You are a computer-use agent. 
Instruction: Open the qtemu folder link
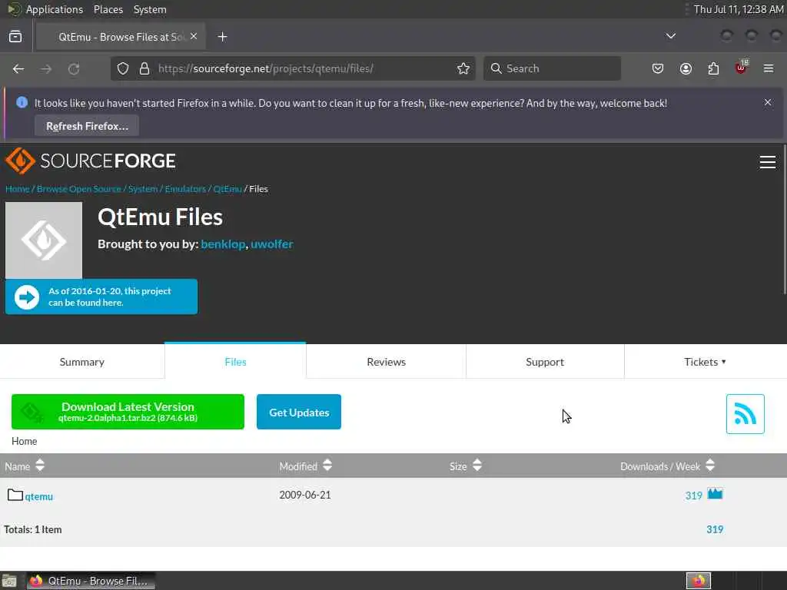pyautogui.click(x=38, y=496)
